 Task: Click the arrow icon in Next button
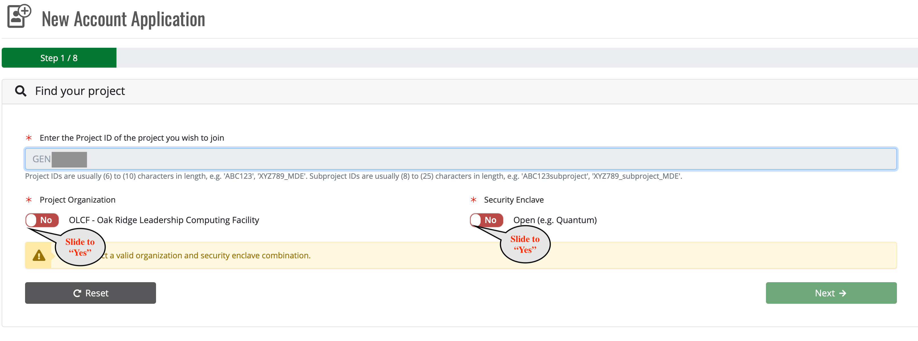tap(843, 293)
